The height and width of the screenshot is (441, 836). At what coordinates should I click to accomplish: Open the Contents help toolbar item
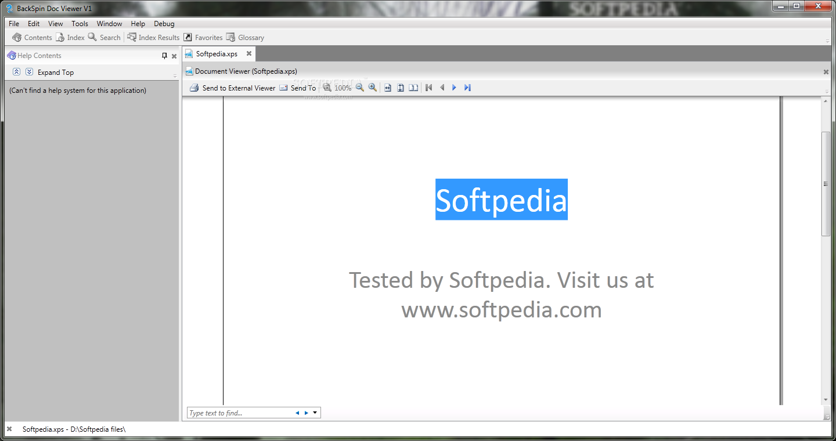(32, 38)
